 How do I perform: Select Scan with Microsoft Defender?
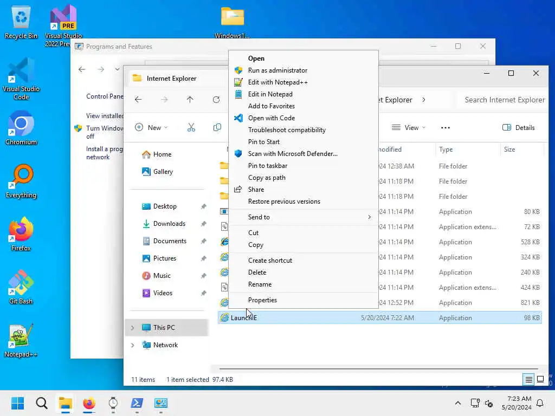click(304, 154)
